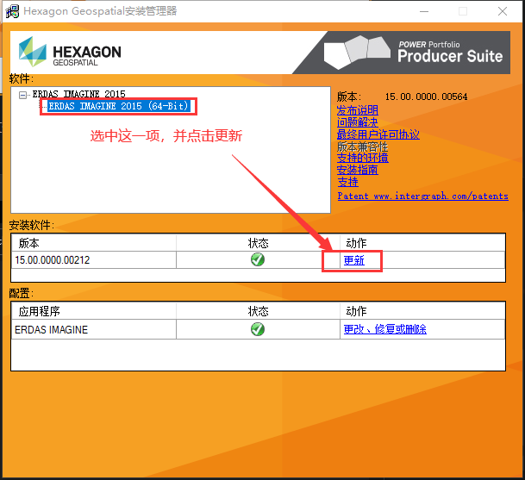Click the ERDAS IMAGINE application cell
Viewport: 525px width, 480px height.
coord(94,329)
